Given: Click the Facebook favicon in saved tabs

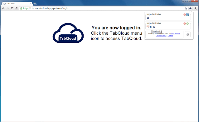Looking at the screenshot, I should [x=151, y=27].
